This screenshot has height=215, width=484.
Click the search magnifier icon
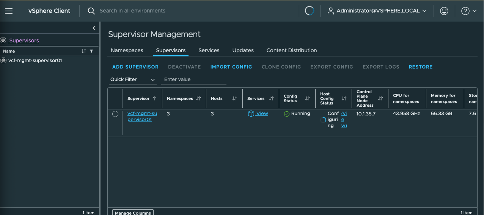(x=91, y=11)
